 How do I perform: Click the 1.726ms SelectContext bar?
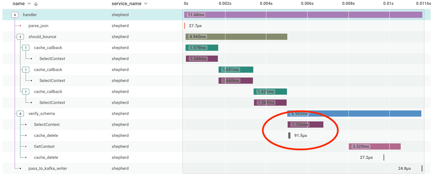[305, 125]
